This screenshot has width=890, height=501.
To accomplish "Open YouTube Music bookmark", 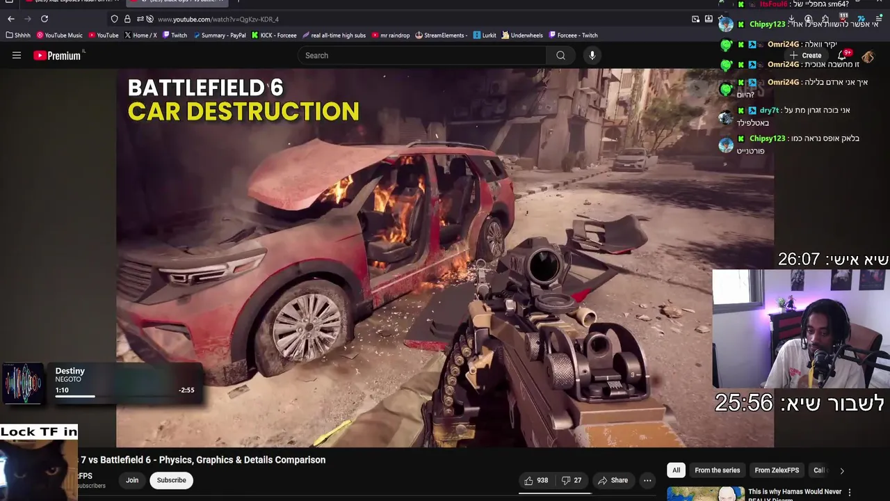I will (x=59, y=35).
